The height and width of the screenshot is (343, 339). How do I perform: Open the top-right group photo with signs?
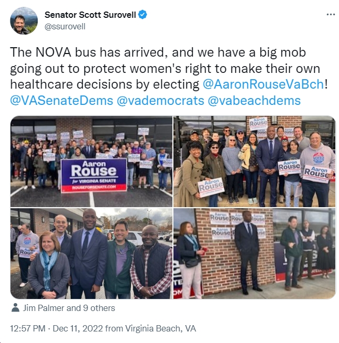pos(255,162)
